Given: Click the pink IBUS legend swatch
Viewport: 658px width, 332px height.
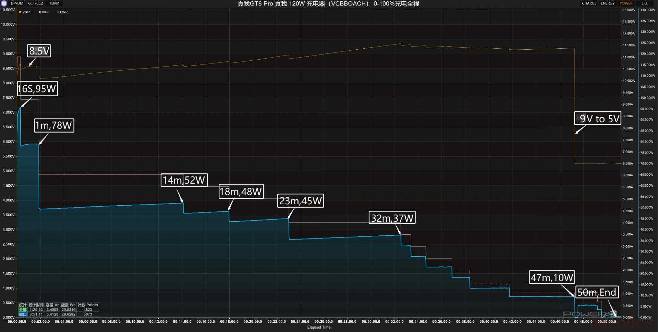Looking at the screenshot, I should [40, 12].
